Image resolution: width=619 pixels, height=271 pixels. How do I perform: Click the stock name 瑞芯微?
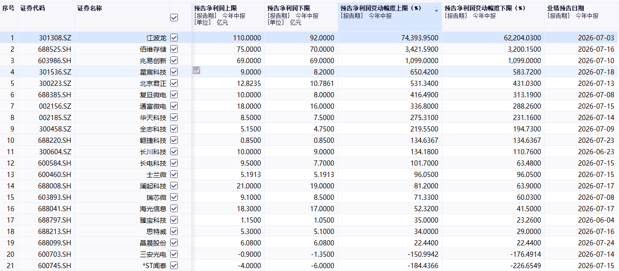click(156, 197)
